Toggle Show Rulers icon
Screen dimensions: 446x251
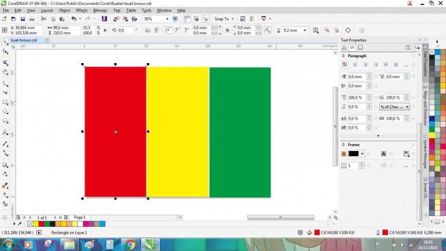pyautogui.click(x=187, y=18)
